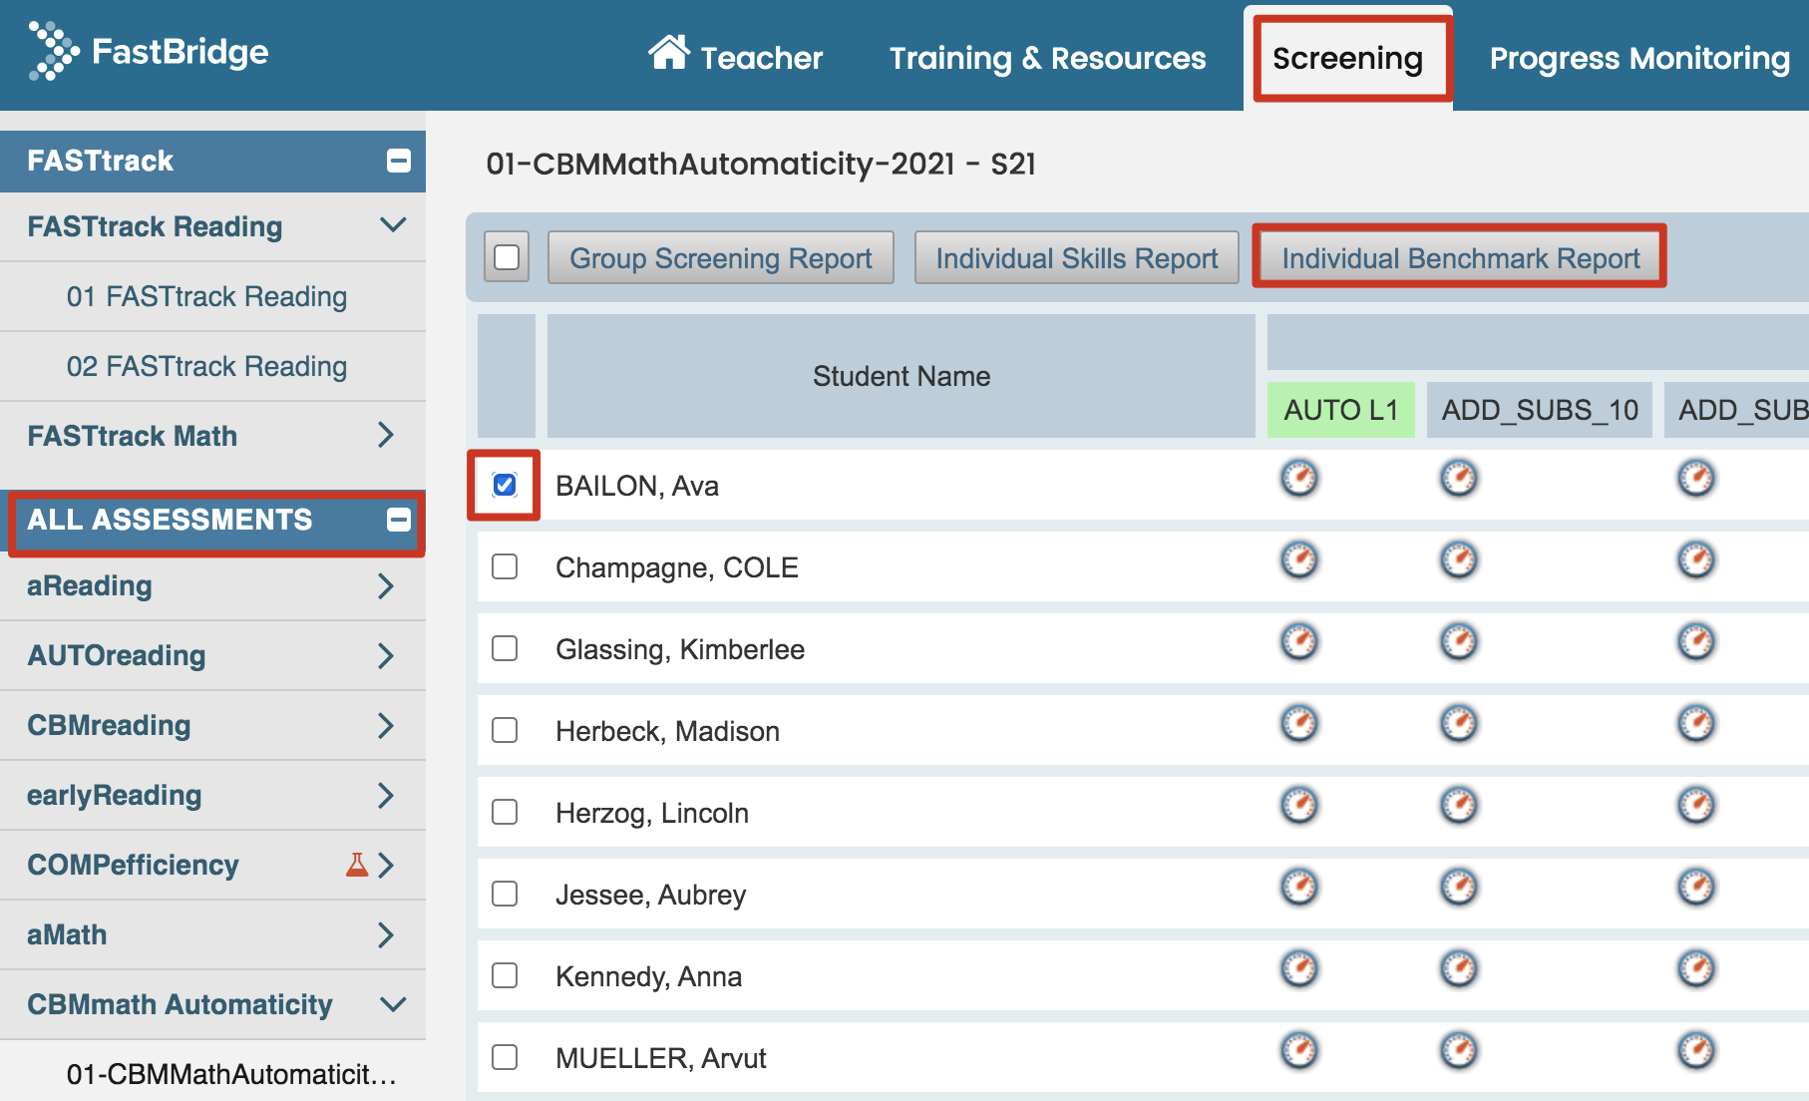Click AUTO L1 gauge for Herbeck, Madison
This screenshot has height=1101, width=1809.
point(1298,724)
